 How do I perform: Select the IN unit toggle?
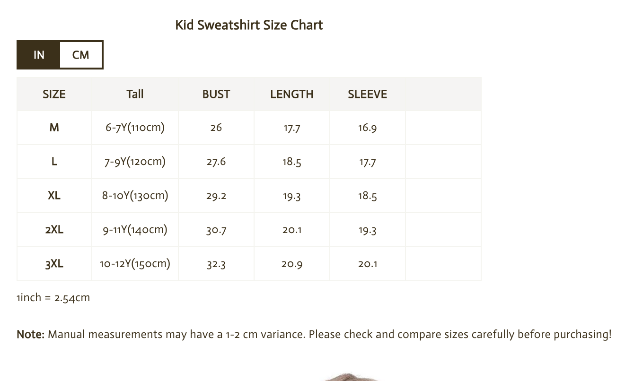click(39, 55)
